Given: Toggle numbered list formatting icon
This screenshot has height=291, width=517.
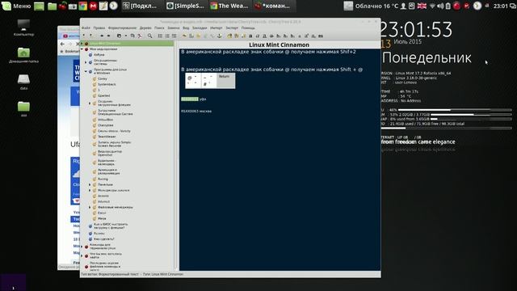Looking at the screenshot, I should tap(167, 36).
